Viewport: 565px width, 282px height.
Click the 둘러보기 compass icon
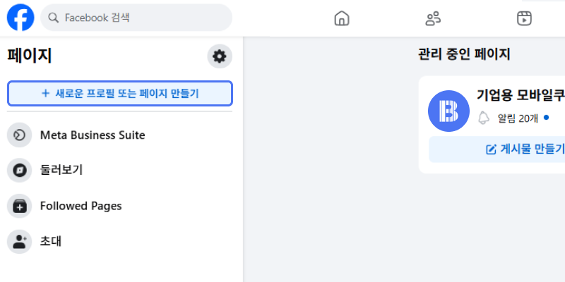19,170
